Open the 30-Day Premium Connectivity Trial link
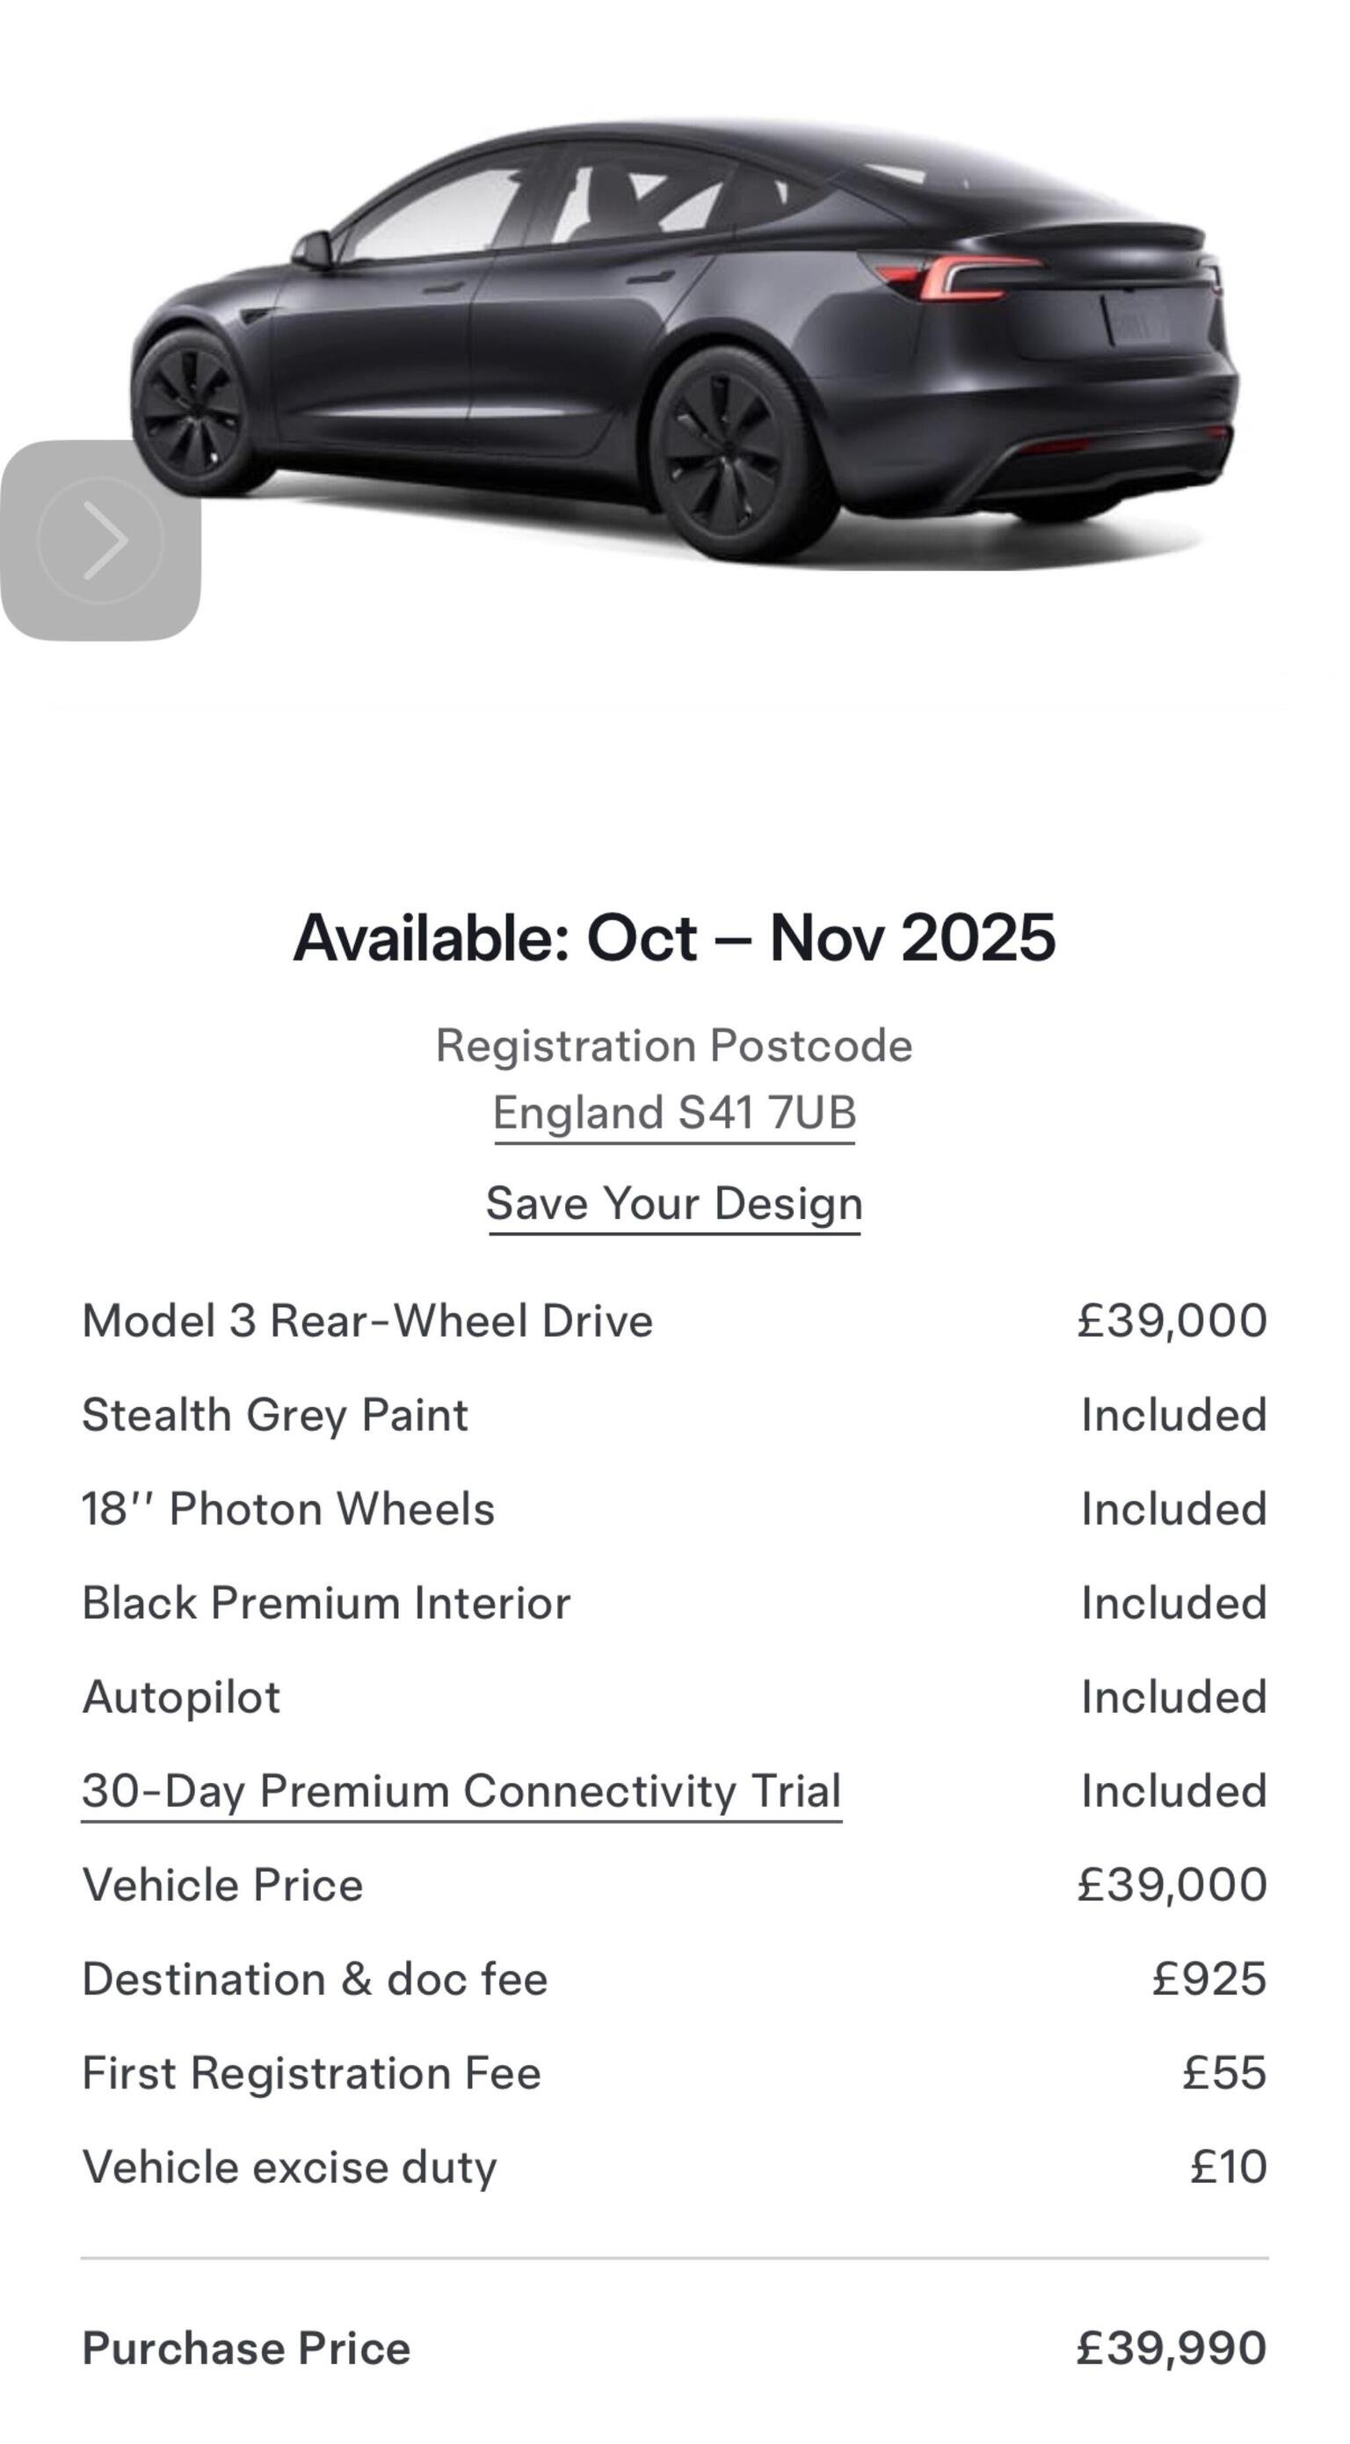The image size is (1350, 2444). [x=461, y=1791]
